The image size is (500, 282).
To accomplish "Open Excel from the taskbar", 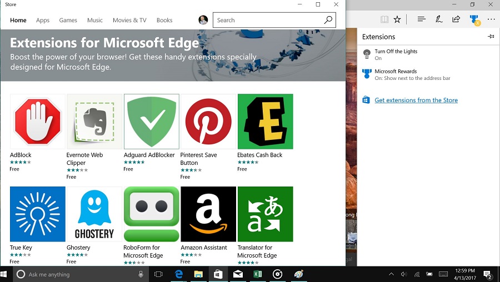I will pyautogui.click(x=258, y=274).
